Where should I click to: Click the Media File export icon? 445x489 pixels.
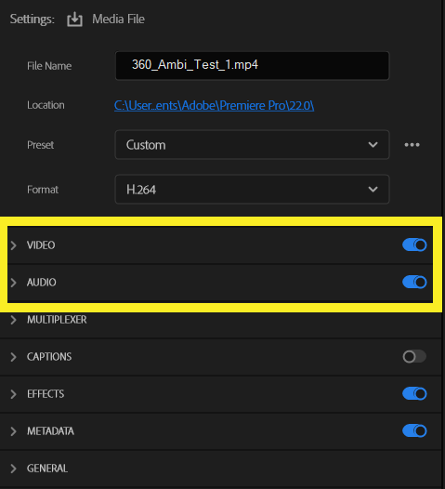tap(75, 20)
